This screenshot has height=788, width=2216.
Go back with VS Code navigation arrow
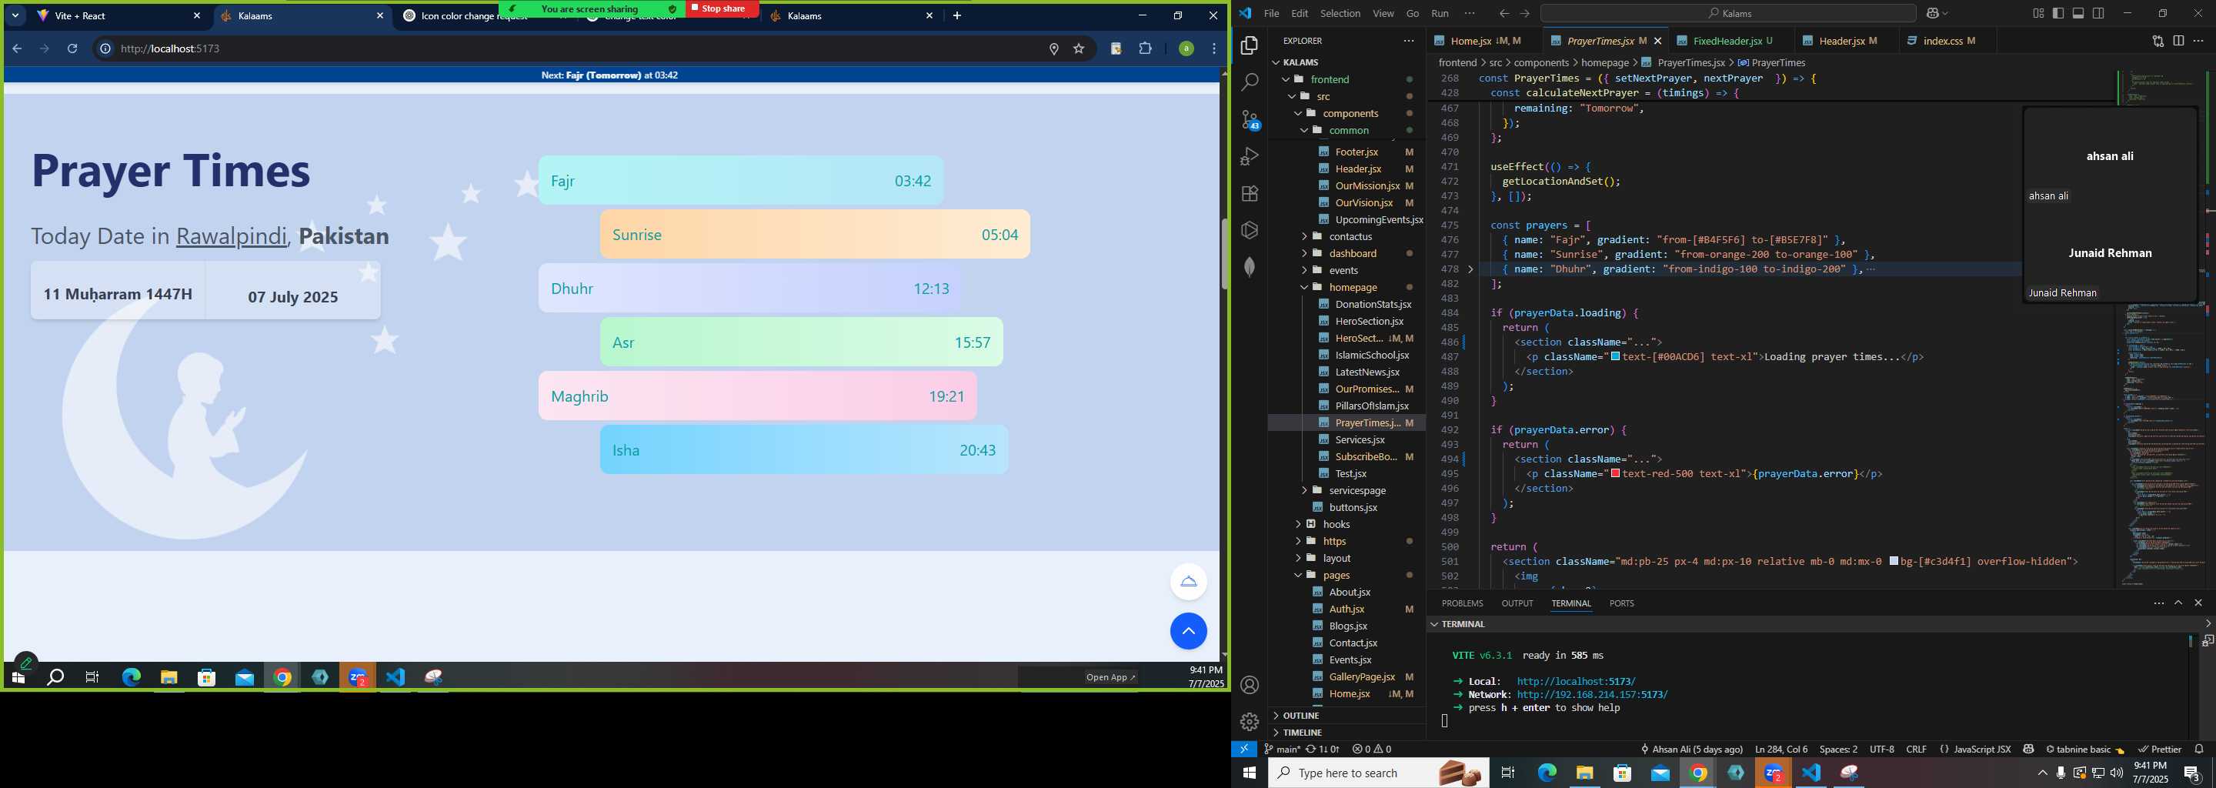coord(1503,13)
